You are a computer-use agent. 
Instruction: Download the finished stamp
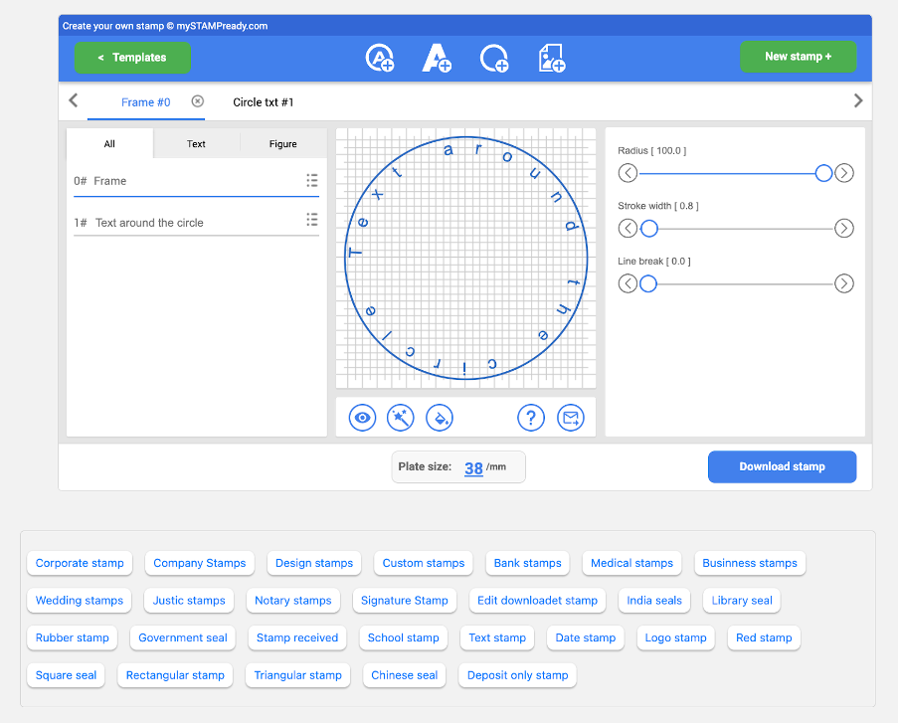(782, 466)
